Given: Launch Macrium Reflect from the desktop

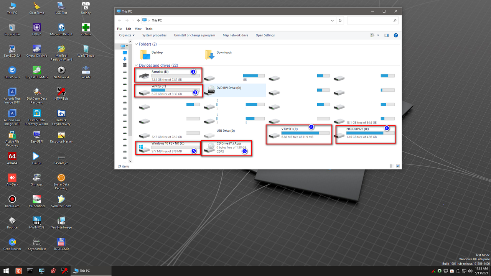Looking at the screenshot, I should pos(61,30).
